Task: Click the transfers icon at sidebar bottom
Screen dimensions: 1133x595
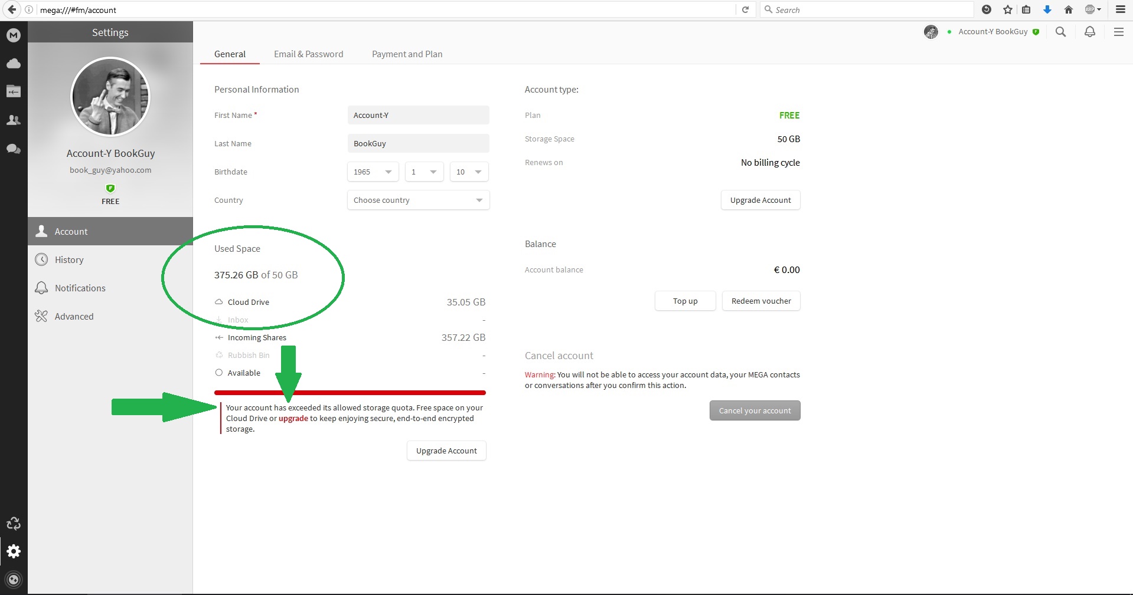Action: pyautogui.click(x=14, y=580)
